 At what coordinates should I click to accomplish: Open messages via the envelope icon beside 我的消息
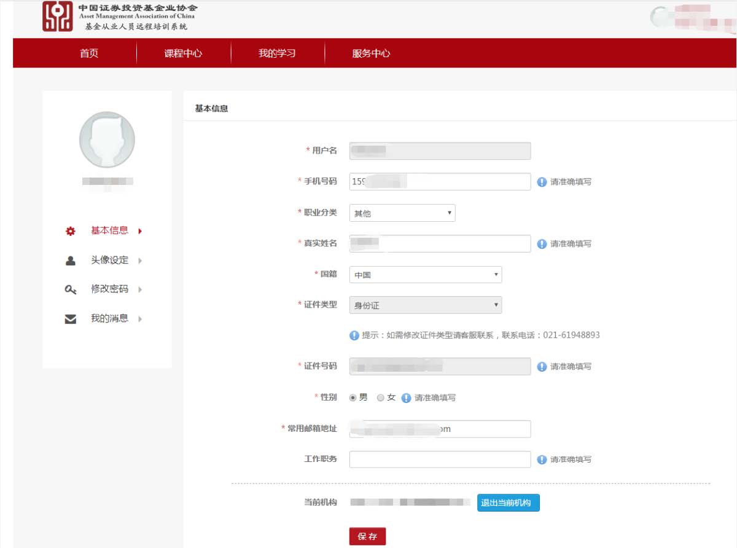70,318
